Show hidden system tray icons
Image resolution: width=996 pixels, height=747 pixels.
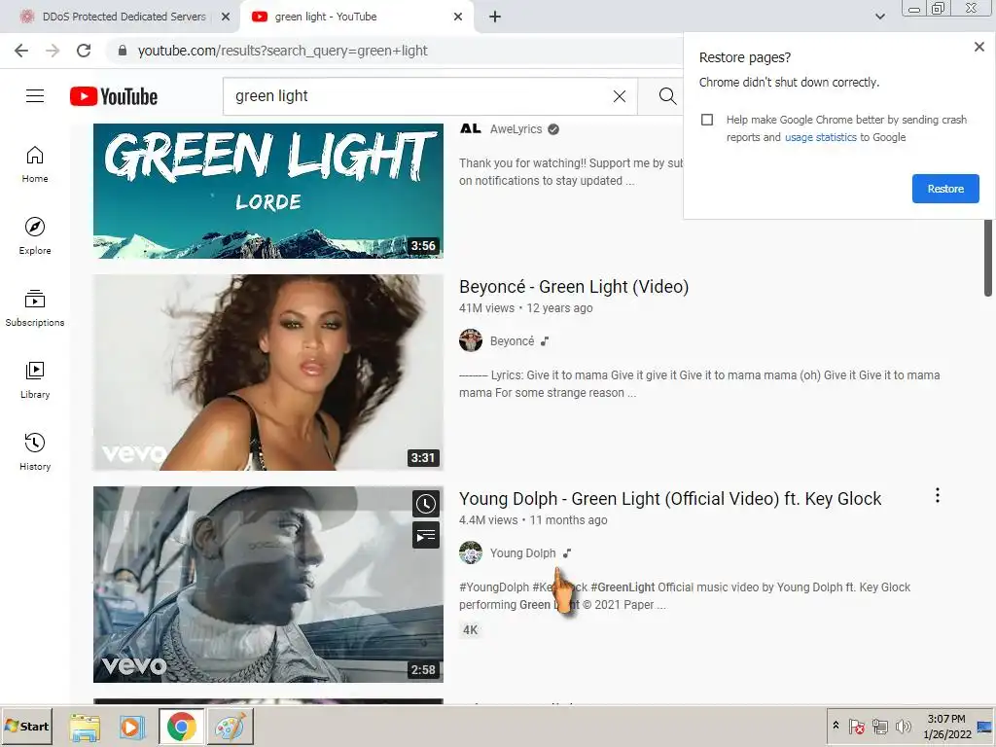click(836, 725)
